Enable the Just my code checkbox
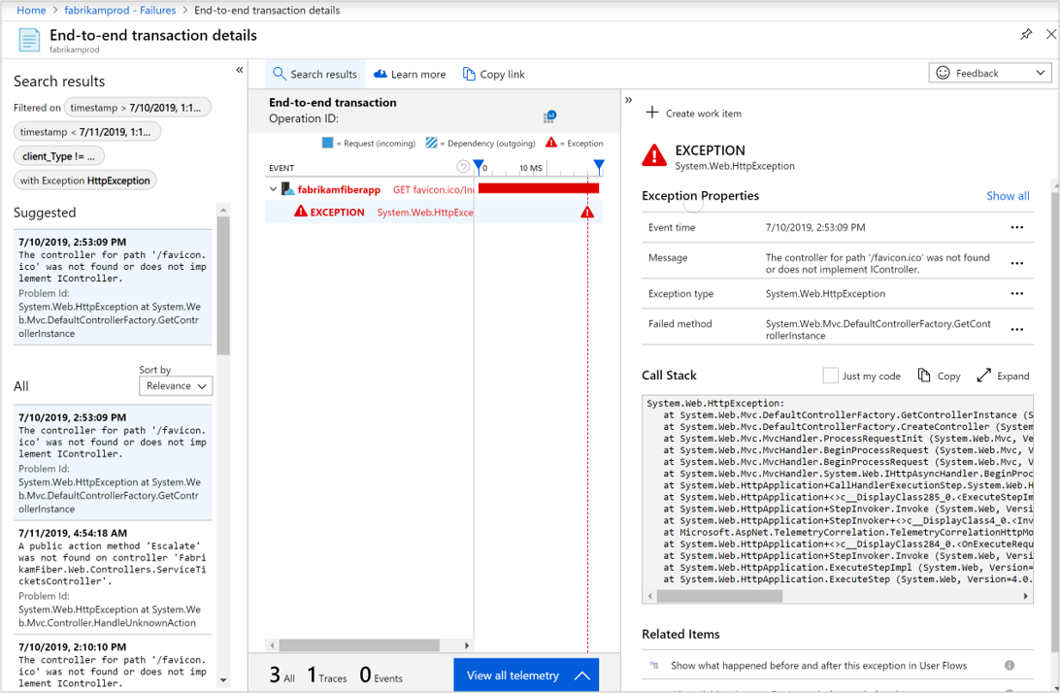The width and height of the screenshot is (1060, 693). 830,376
